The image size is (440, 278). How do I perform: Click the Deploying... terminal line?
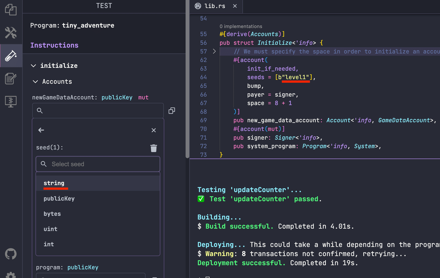(318, 245)
